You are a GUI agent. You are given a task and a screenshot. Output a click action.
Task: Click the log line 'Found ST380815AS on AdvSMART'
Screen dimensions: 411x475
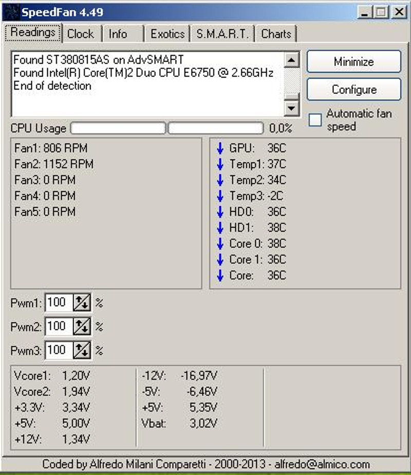(99, 60)
